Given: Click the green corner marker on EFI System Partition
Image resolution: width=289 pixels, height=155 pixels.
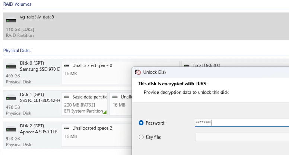Looking at the screenshot, I should point(105,112).
